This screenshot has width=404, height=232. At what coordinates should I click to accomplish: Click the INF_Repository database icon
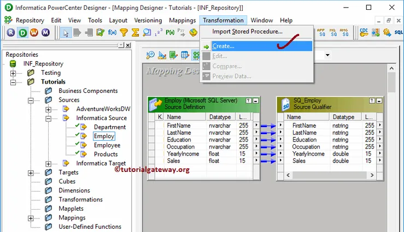coord(13,63)
